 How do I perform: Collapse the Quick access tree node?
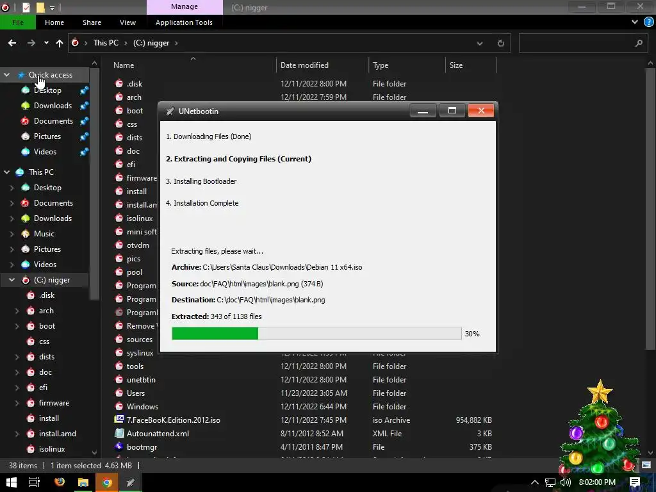click(x=7, y=75)
